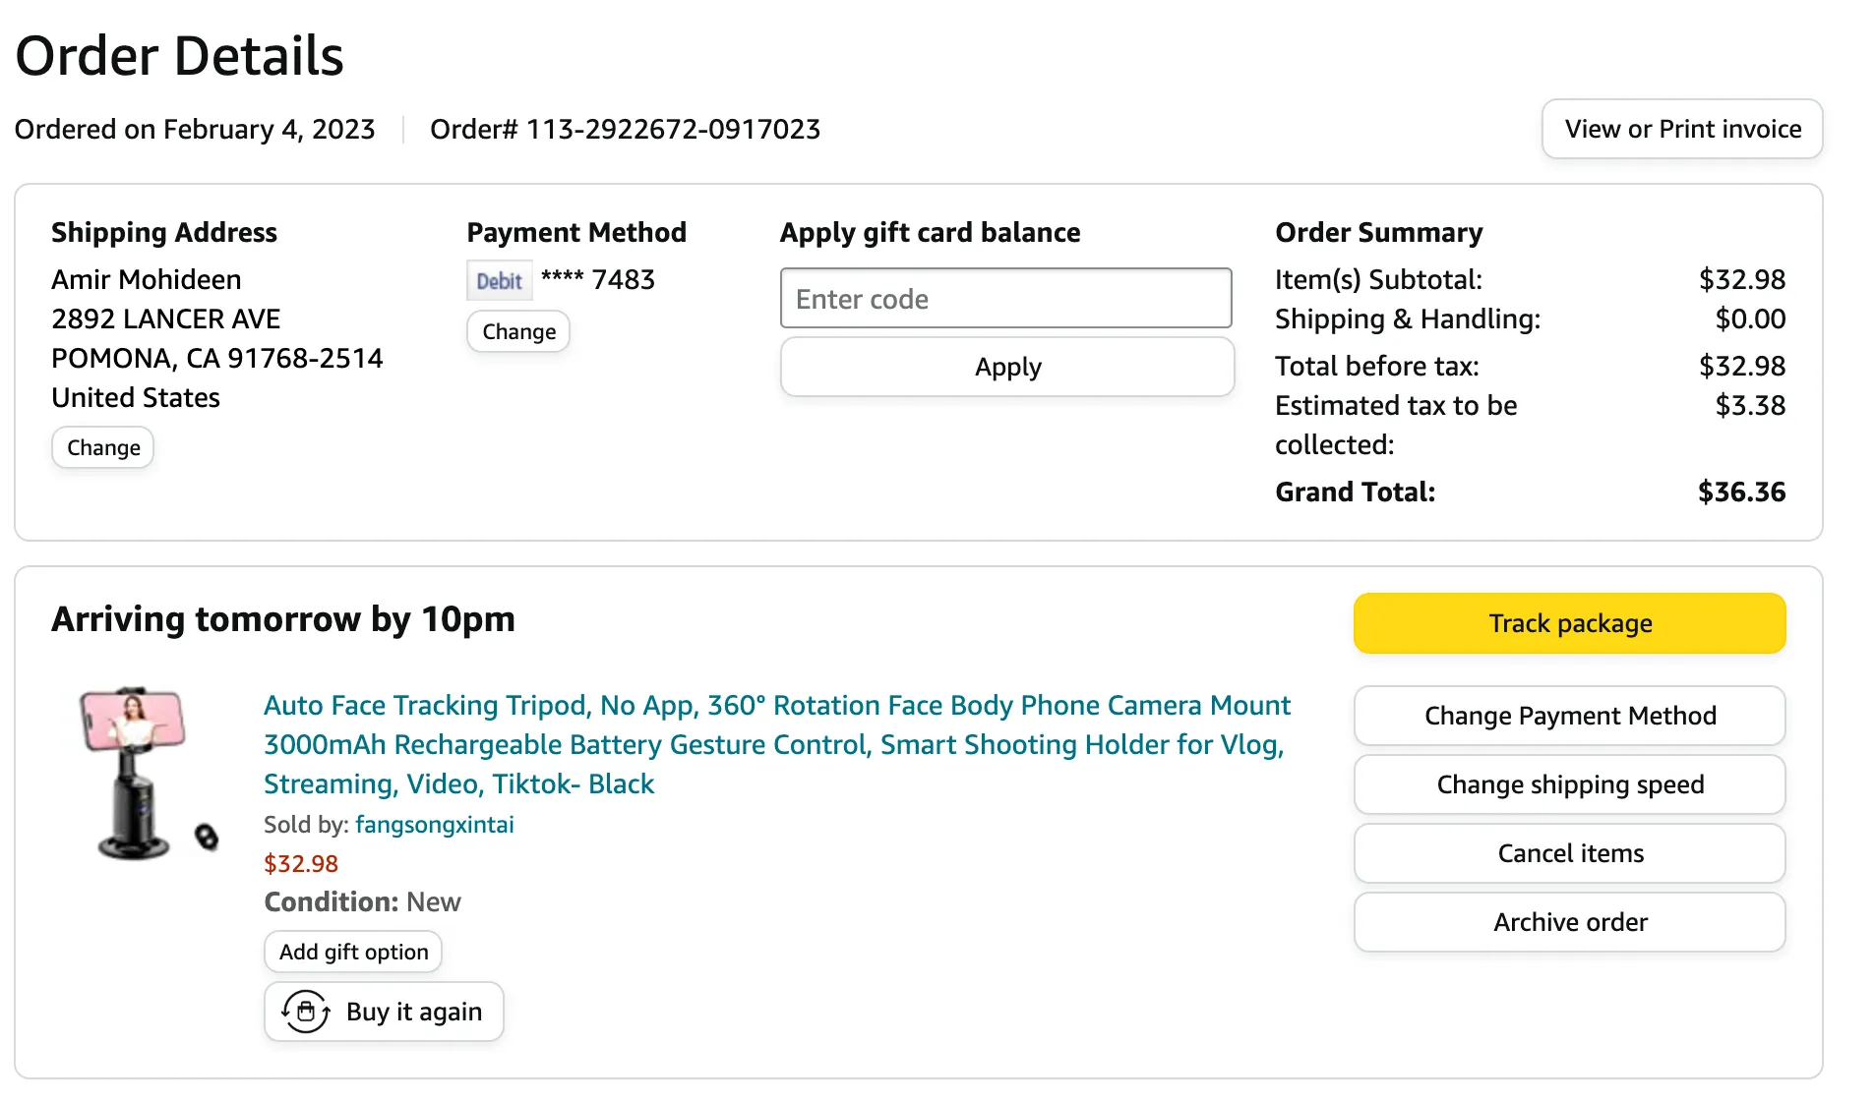Click Change shipping speed button
1875x1101 pixels.
pos(1569,784)
